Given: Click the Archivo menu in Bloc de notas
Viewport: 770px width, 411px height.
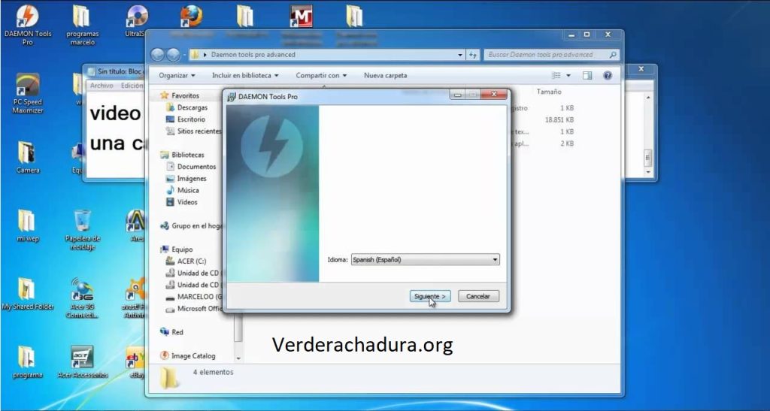Looking at the screenshot, I should [x=102, y=86].
